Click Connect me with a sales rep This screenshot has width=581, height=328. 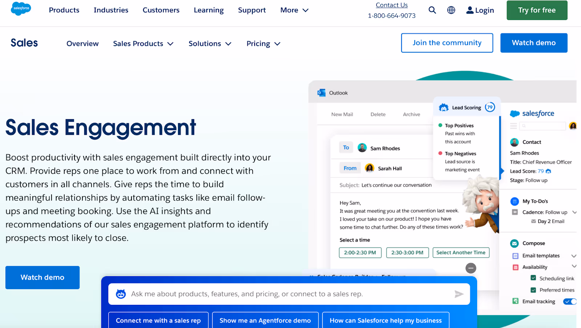click(x=158, y=320)
